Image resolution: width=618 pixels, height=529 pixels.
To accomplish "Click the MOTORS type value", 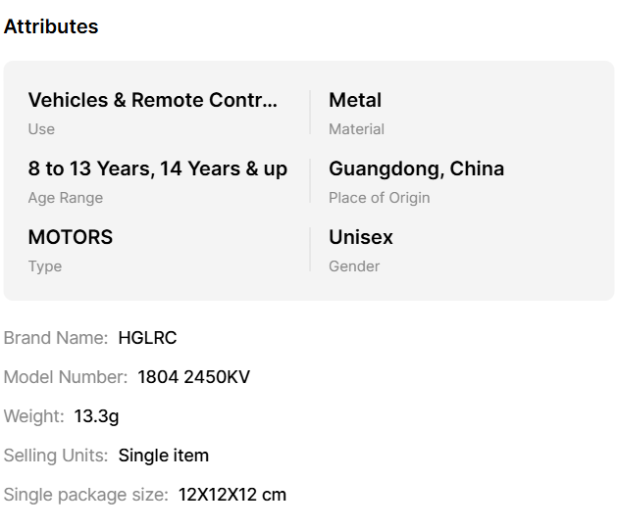I will [71, 237].
